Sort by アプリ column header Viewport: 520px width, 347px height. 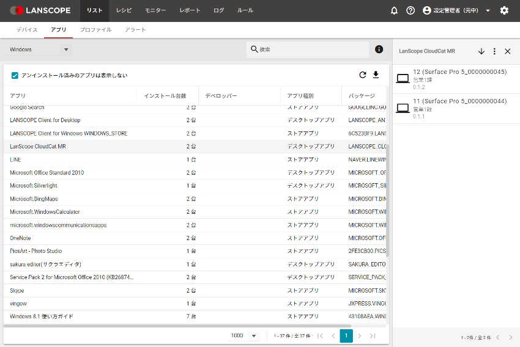[18, 96]
